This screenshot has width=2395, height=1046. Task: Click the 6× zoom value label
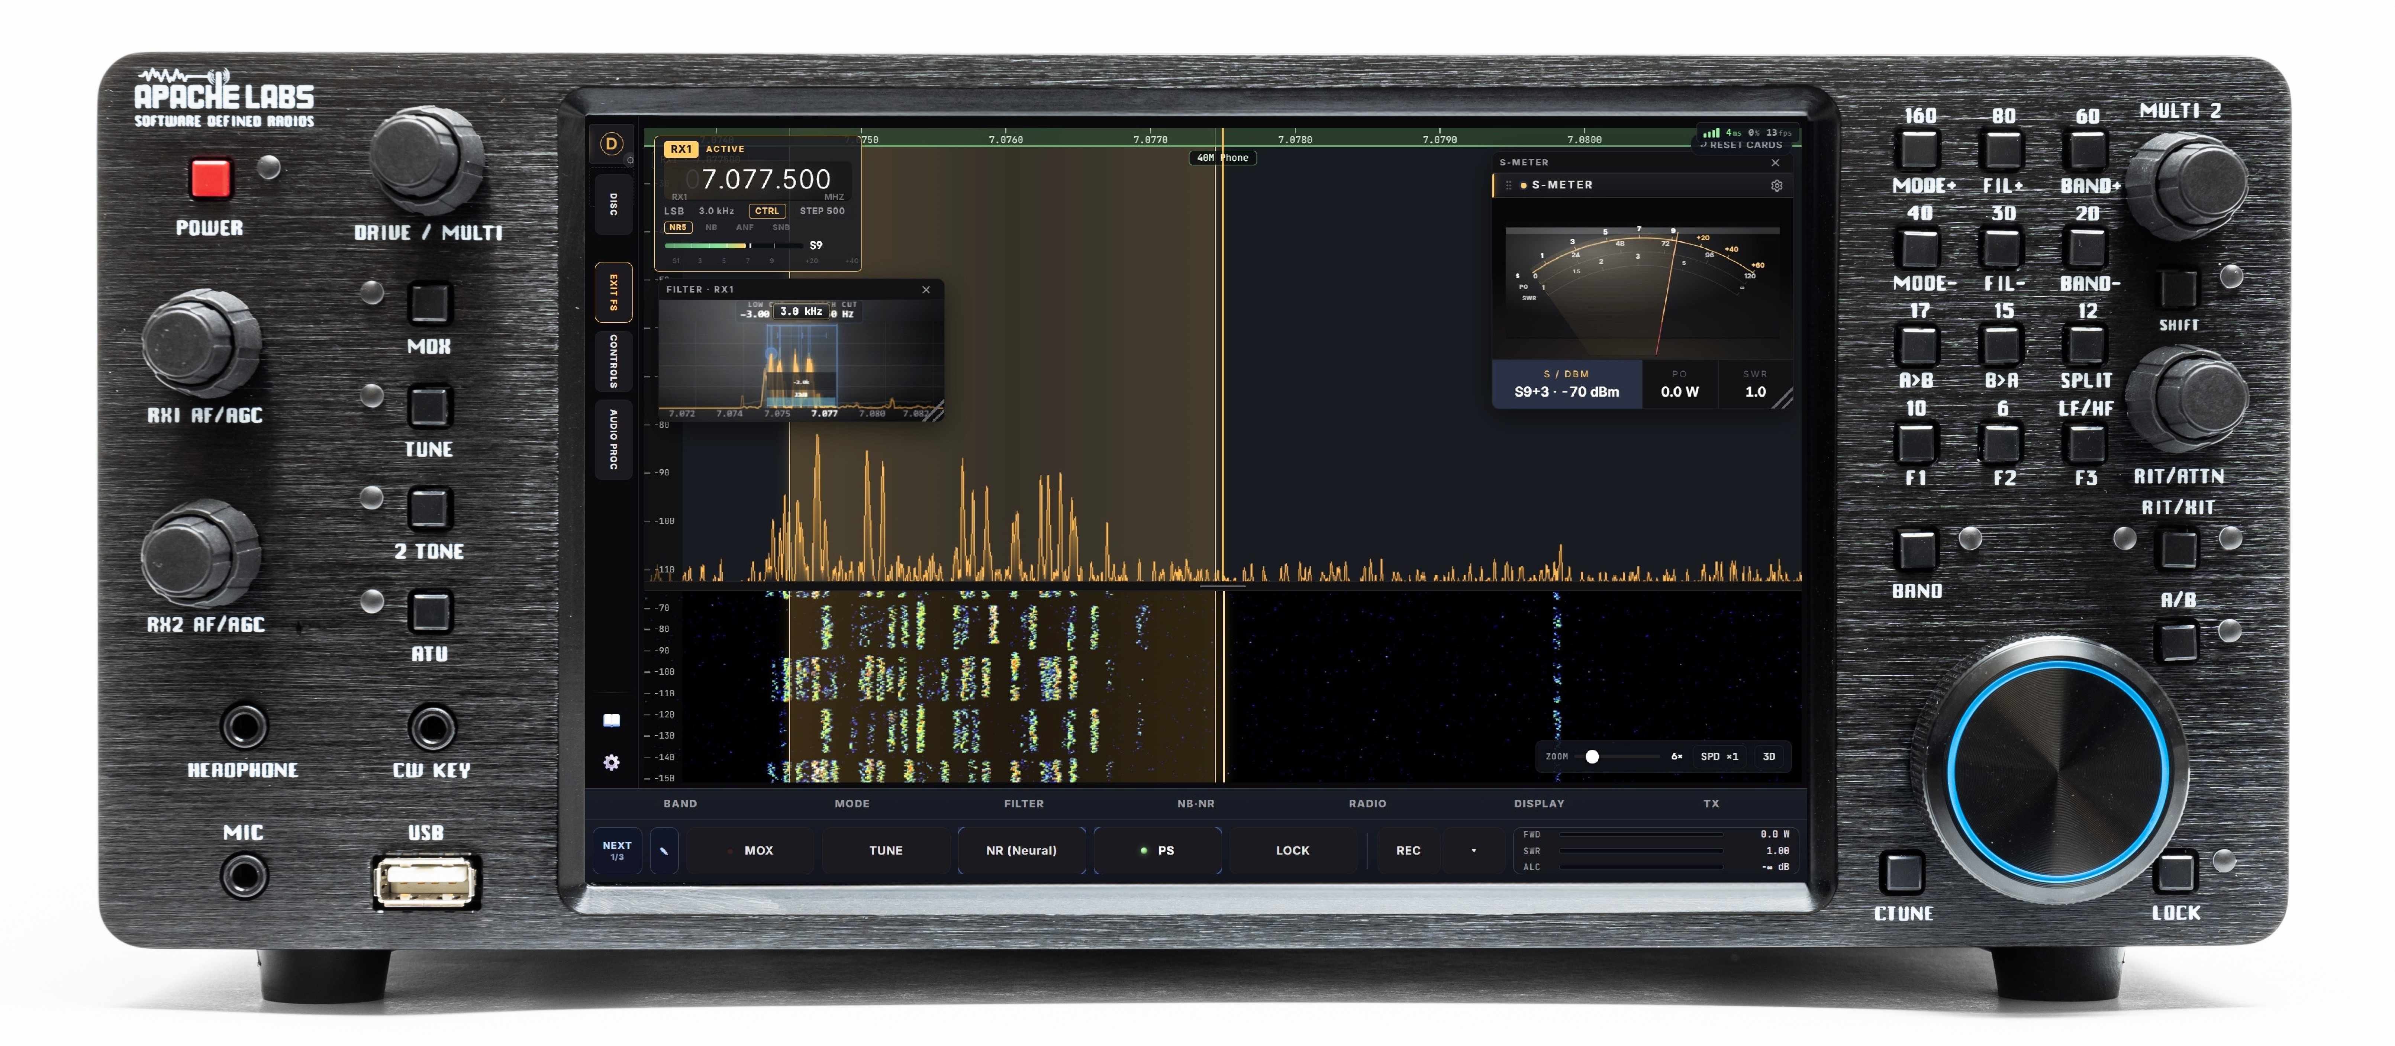[1676, 757]
